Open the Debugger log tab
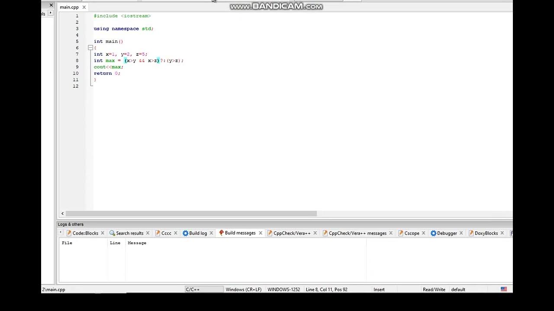This screenshot has width=554, height=311. pos(447,233)
